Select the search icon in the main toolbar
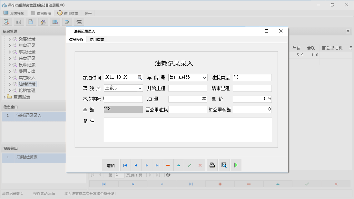 [6, 22]
